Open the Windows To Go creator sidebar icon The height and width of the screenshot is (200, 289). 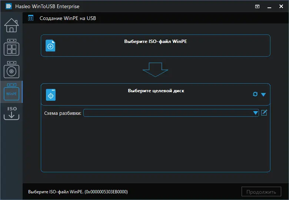(11, 47)
